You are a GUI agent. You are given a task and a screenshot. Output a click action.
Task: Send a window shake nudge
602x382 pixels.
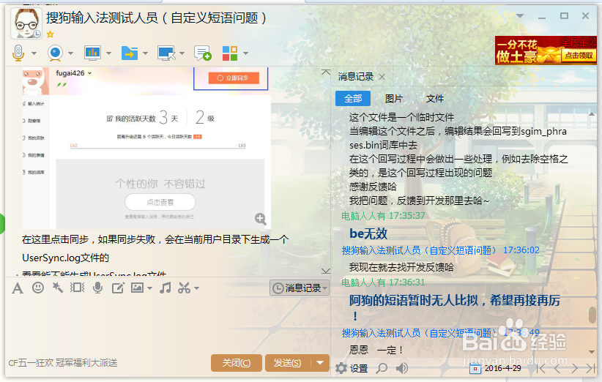point(77,288)
